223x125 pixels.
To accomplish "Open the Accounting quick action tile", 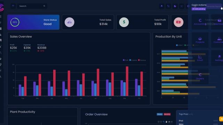I will pyautogui.click(x=200, y=22).
